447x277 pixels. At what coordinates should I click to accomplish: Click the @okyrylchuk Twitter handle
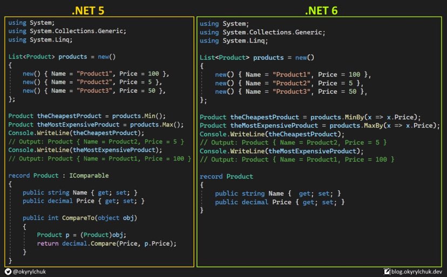[29, 272]
